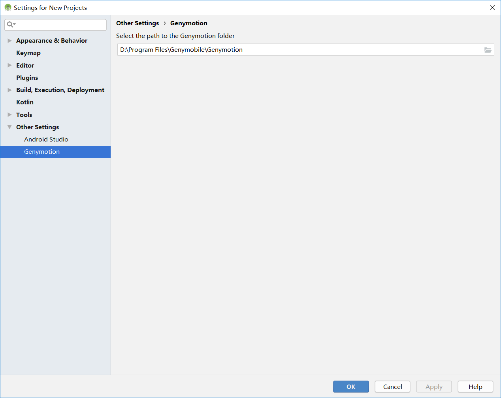Click the Cancel button
Image resolution: width=501 pixels, height=398 pixels.
[392, 387]
